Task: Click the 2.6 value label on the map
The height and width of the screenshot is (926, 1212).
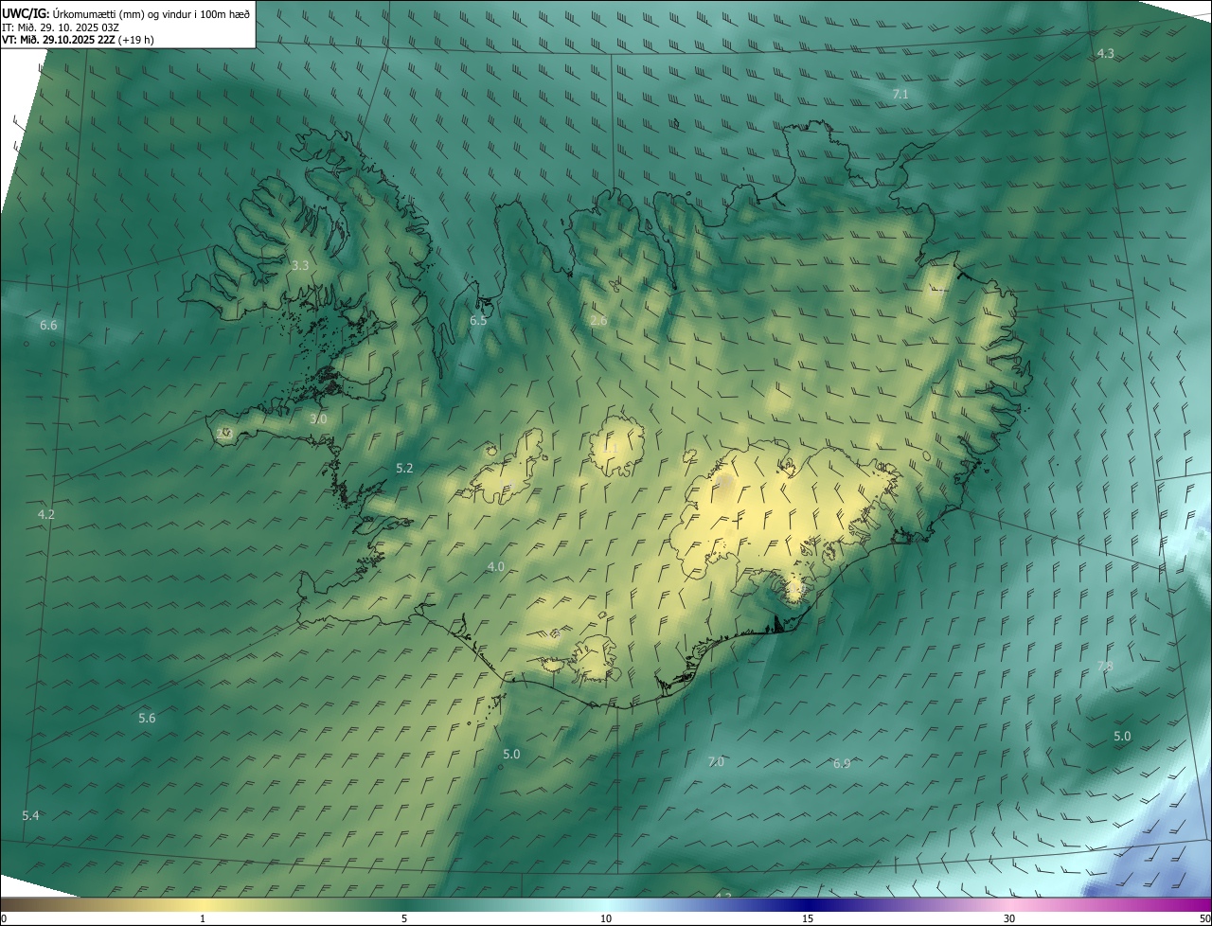Action: (x=598, y=321)
